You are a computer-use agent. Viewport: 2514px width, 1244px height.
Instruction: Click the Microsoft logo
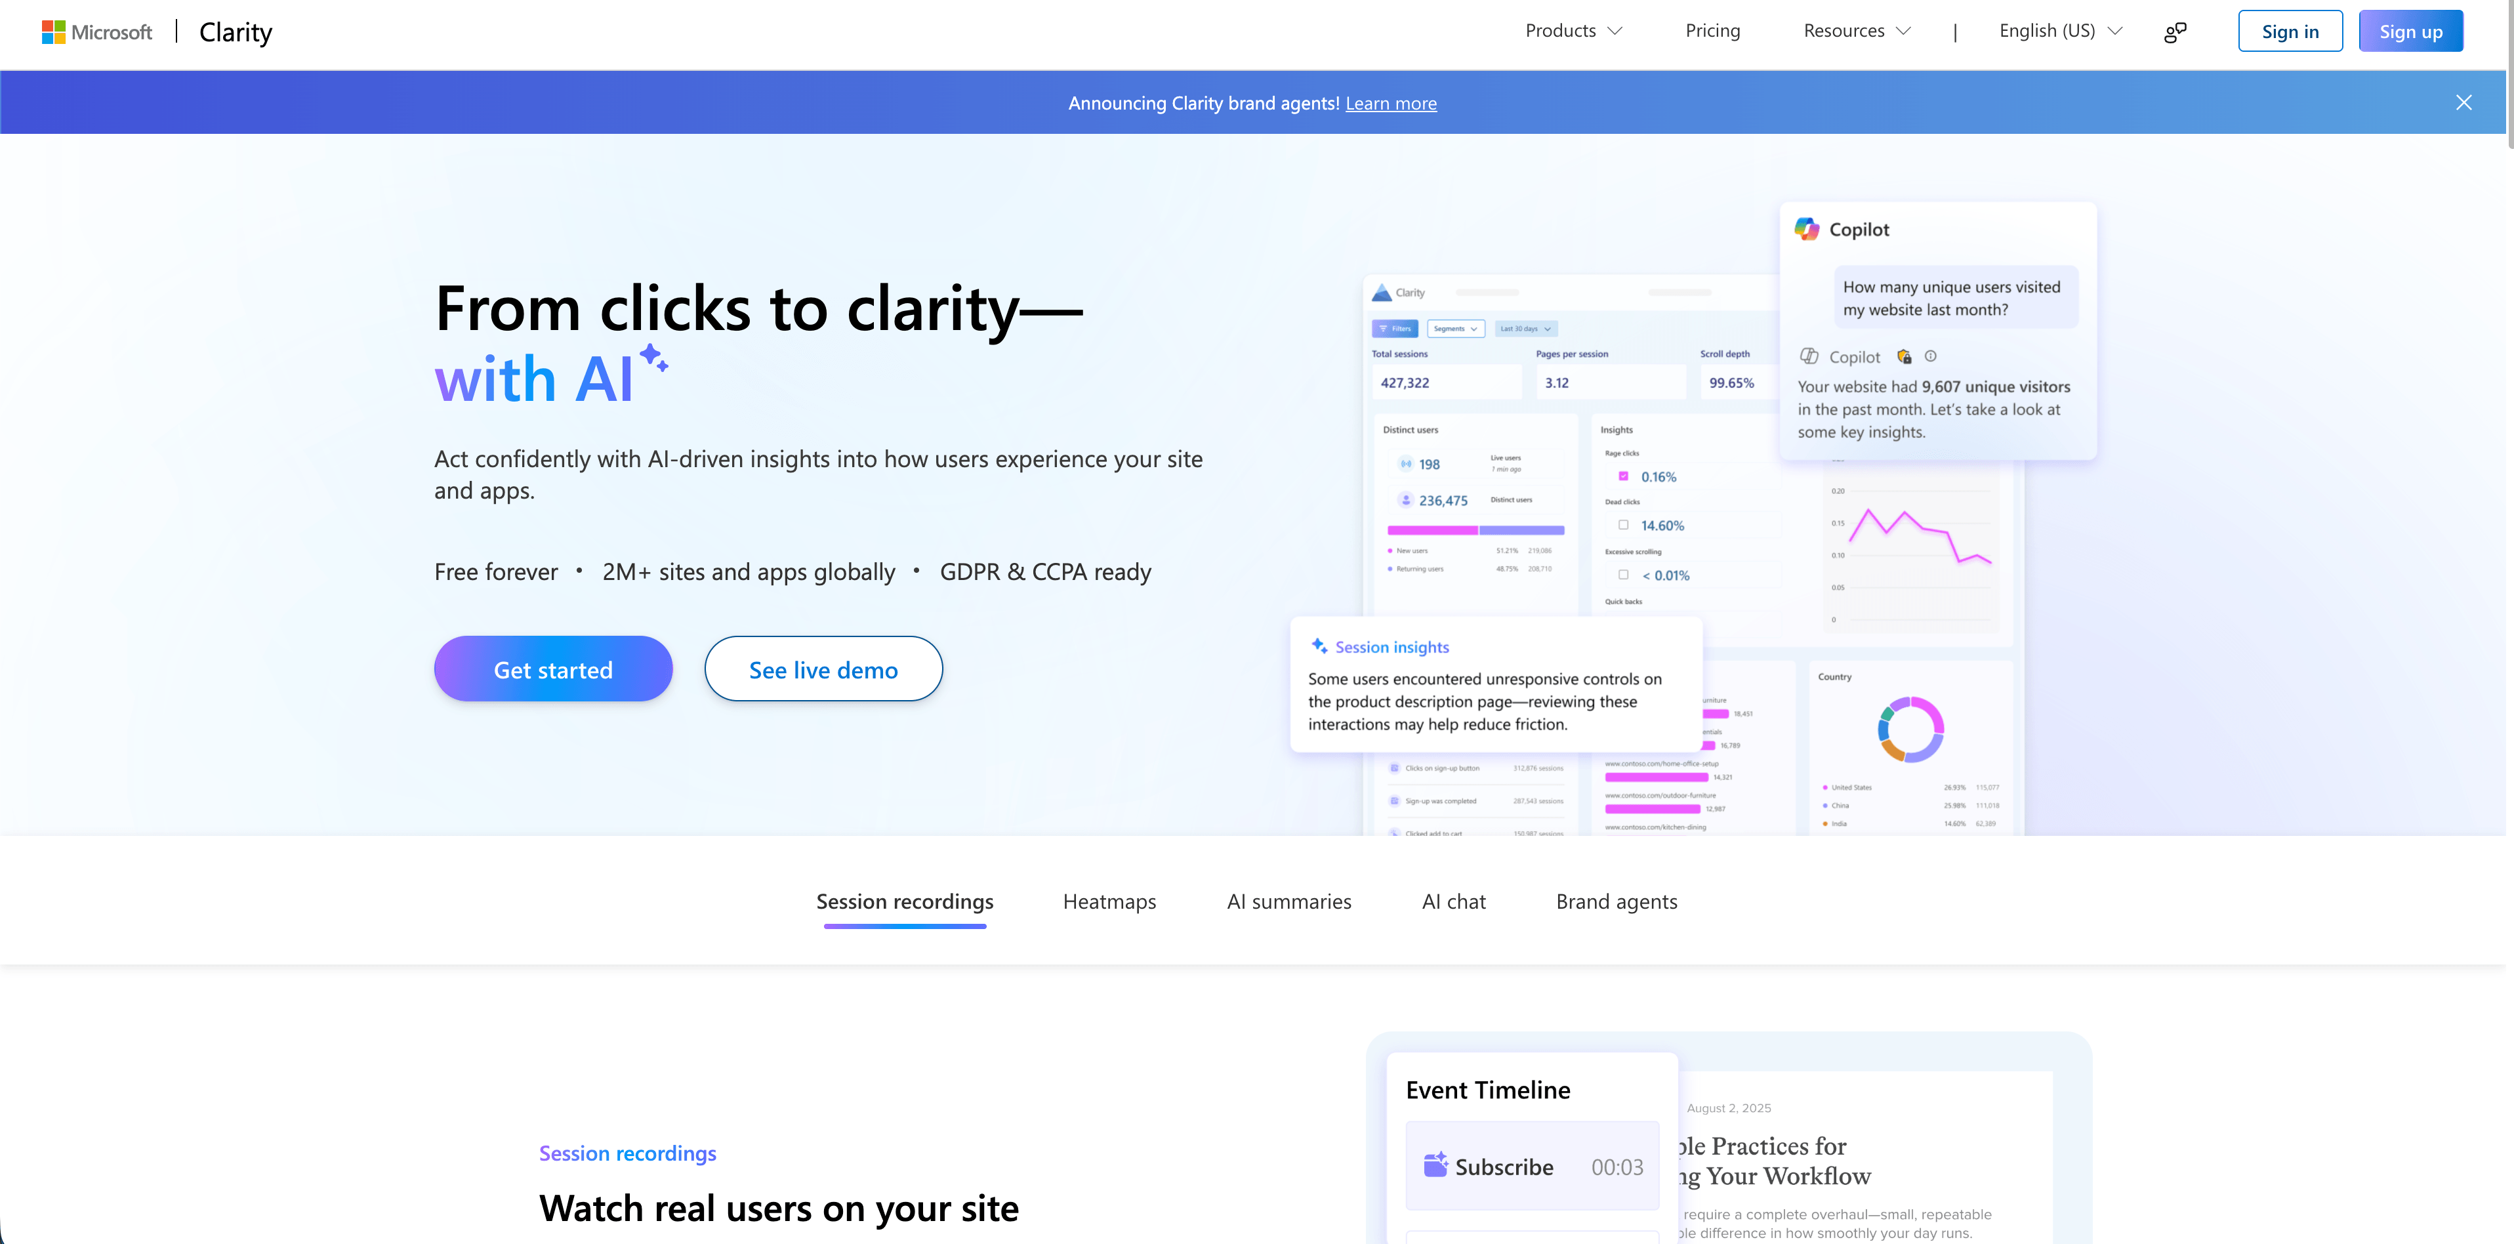(96, 32)
